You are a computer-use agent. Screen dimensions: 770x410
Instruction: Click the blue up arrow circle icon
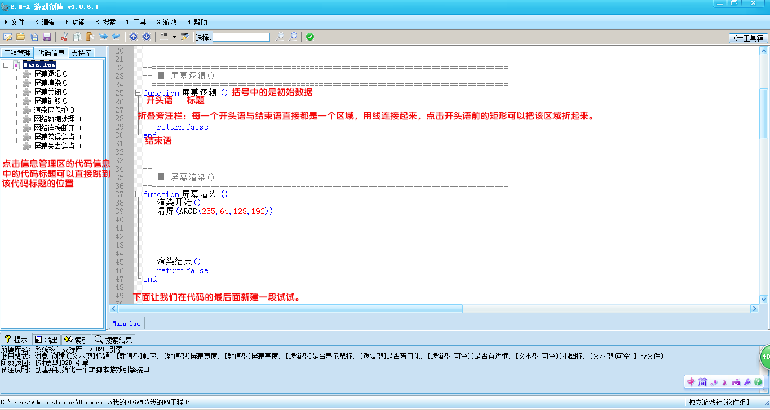134,37
